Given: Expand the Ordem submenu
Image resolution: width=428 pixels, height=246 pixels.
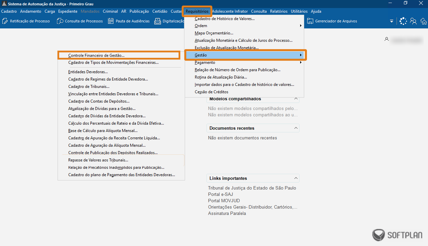Looking at the screenshot, I should pyautogui.click(x=244, y=26).
